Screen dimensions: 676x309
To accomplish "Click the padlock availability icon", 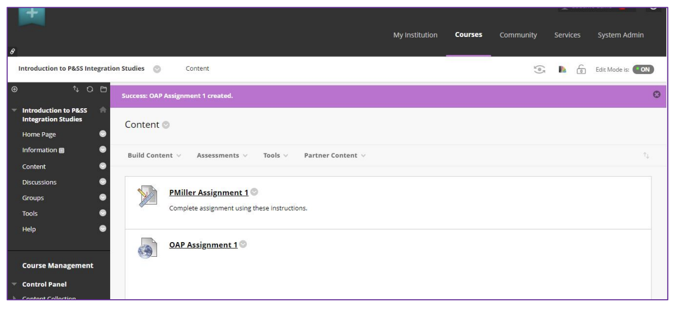I will coord(582,69).
